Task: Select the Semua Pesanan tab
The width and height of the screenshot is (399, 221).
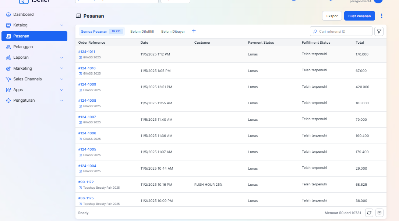Action: point(94,32)
